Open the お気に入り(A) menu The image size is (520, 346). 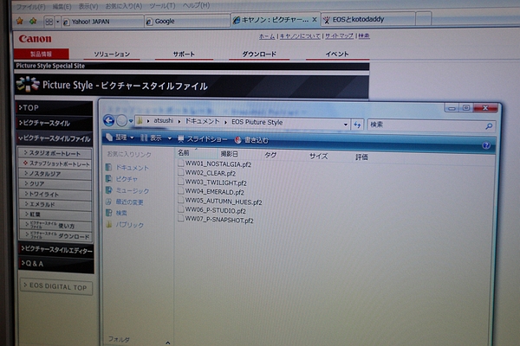pos(123,6)
